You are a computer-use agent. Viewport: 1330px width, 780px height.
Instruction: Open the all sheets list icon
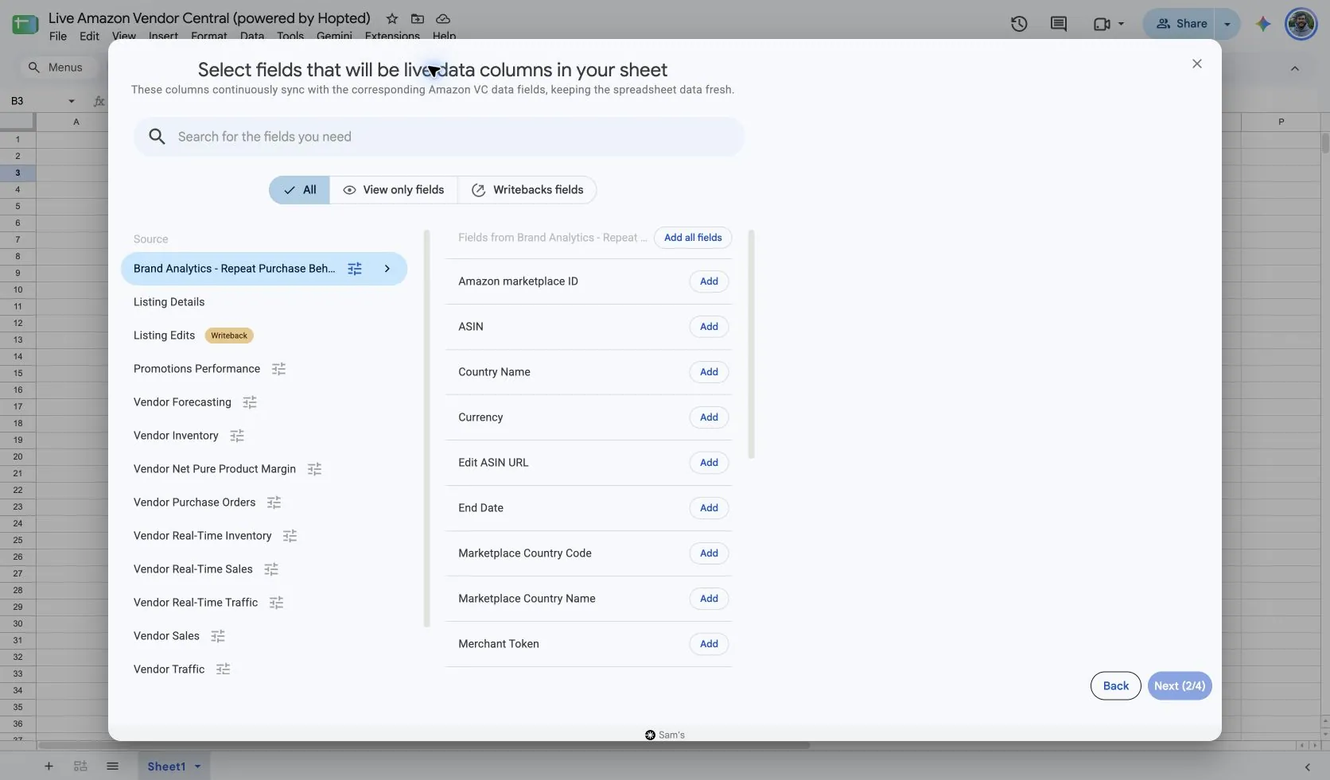(x=113, y=766)
